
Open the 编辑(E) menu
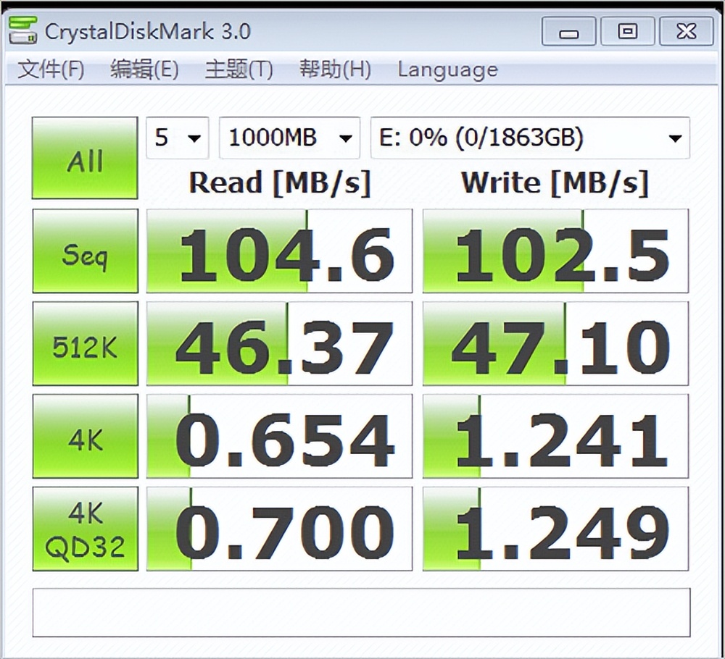pos(144,70)
